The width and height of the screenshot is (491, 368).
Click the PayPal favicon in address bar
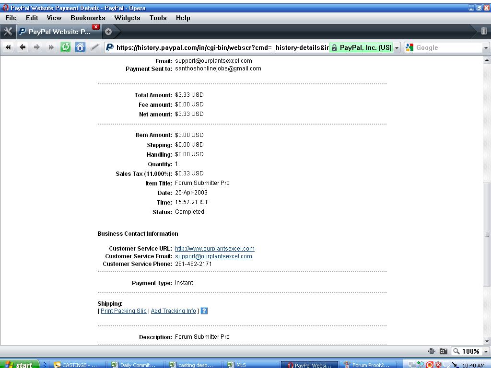pos(110,47)
